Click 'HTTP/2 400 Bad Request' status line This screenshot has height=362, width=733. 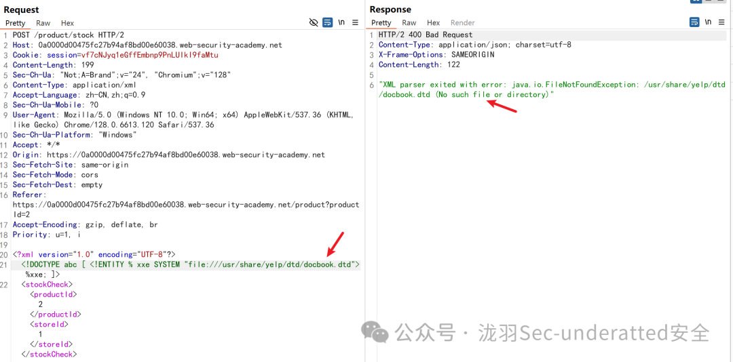pos(426,35)
